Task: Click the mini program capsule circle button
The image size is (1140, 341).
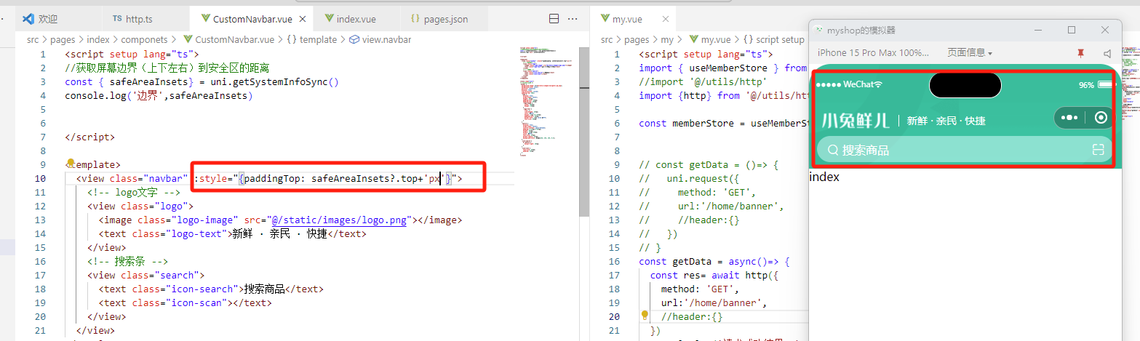Action: pyautogui.click(x=1101, y=118)
